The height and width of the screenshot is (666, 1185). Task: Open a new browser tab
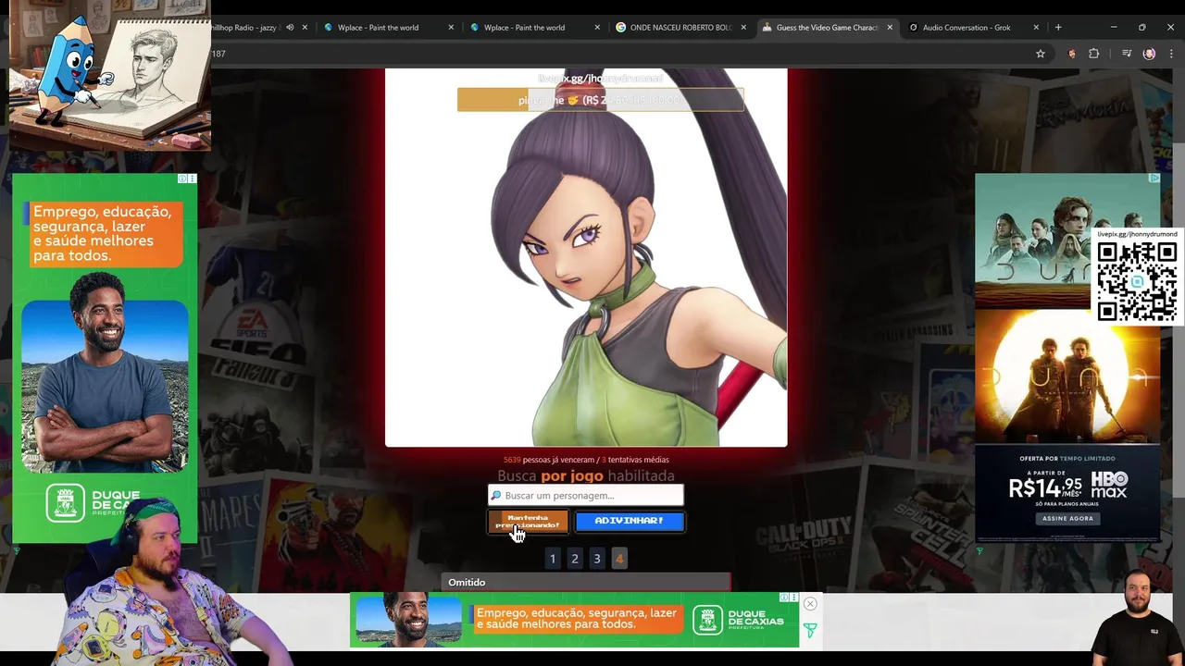pyautogui.click(x=1058, y=28)
